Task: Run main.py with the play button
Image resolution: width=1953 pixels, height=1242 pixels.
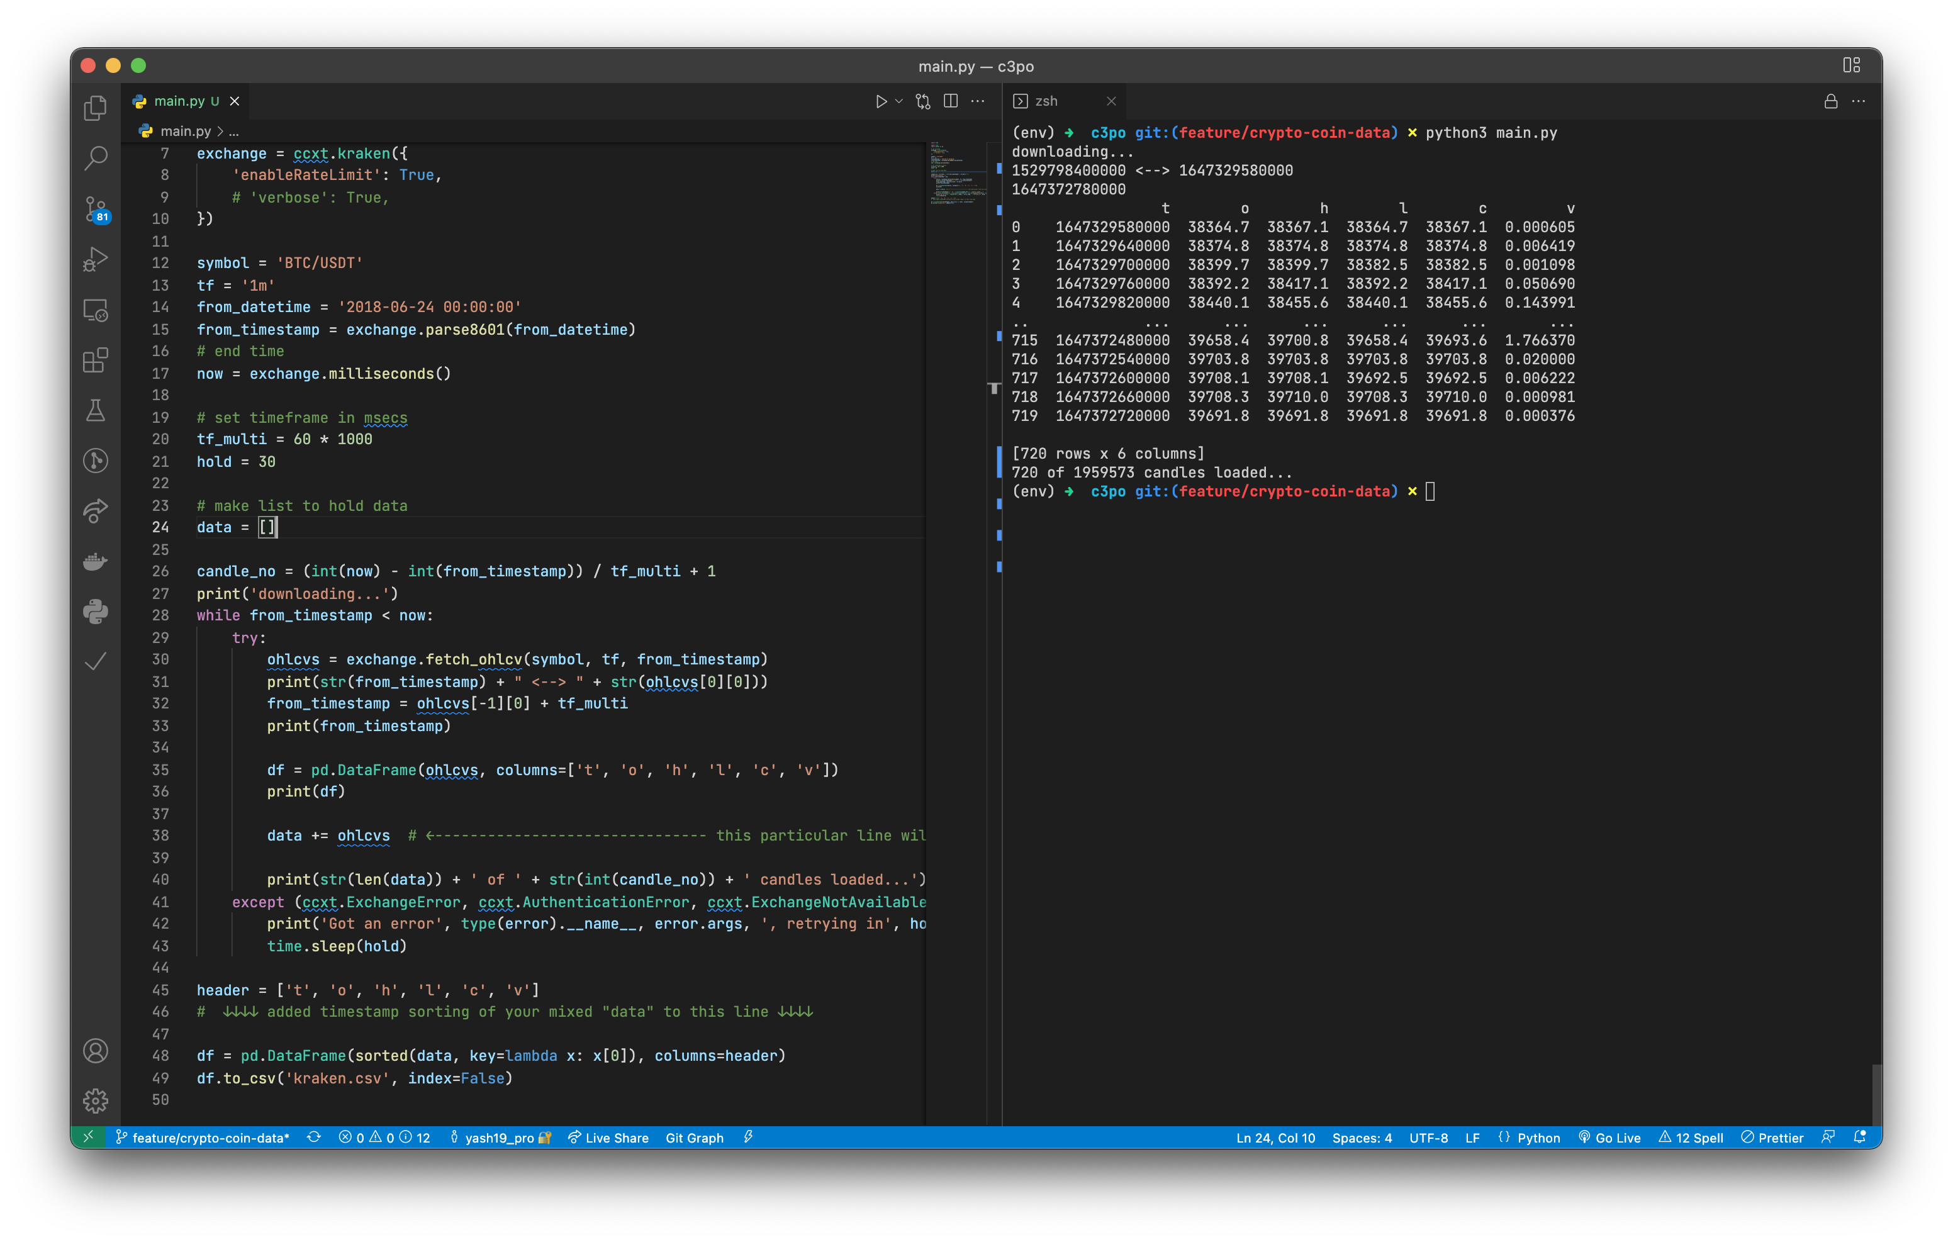Action: 881,101
